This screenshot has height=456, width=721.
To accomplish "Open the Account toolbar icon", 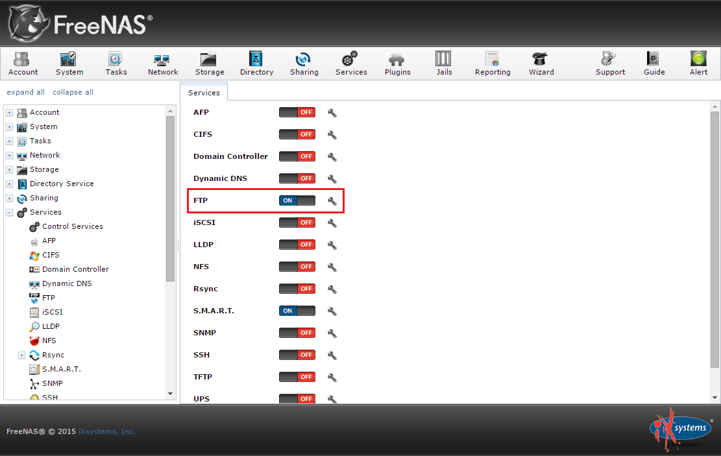I will coord(23,64).
